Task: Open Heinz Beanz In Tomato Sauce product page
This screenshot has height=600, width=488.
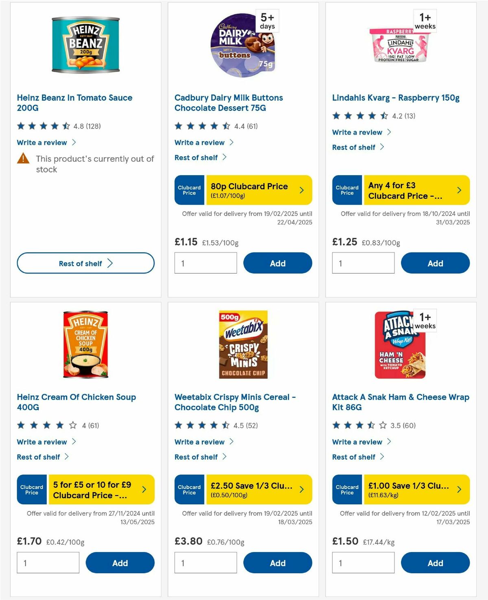Action: (x=74, y=102)
